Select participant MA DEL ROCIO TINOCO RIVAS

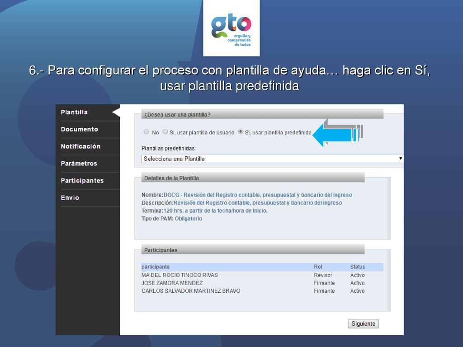coord(180,275)
